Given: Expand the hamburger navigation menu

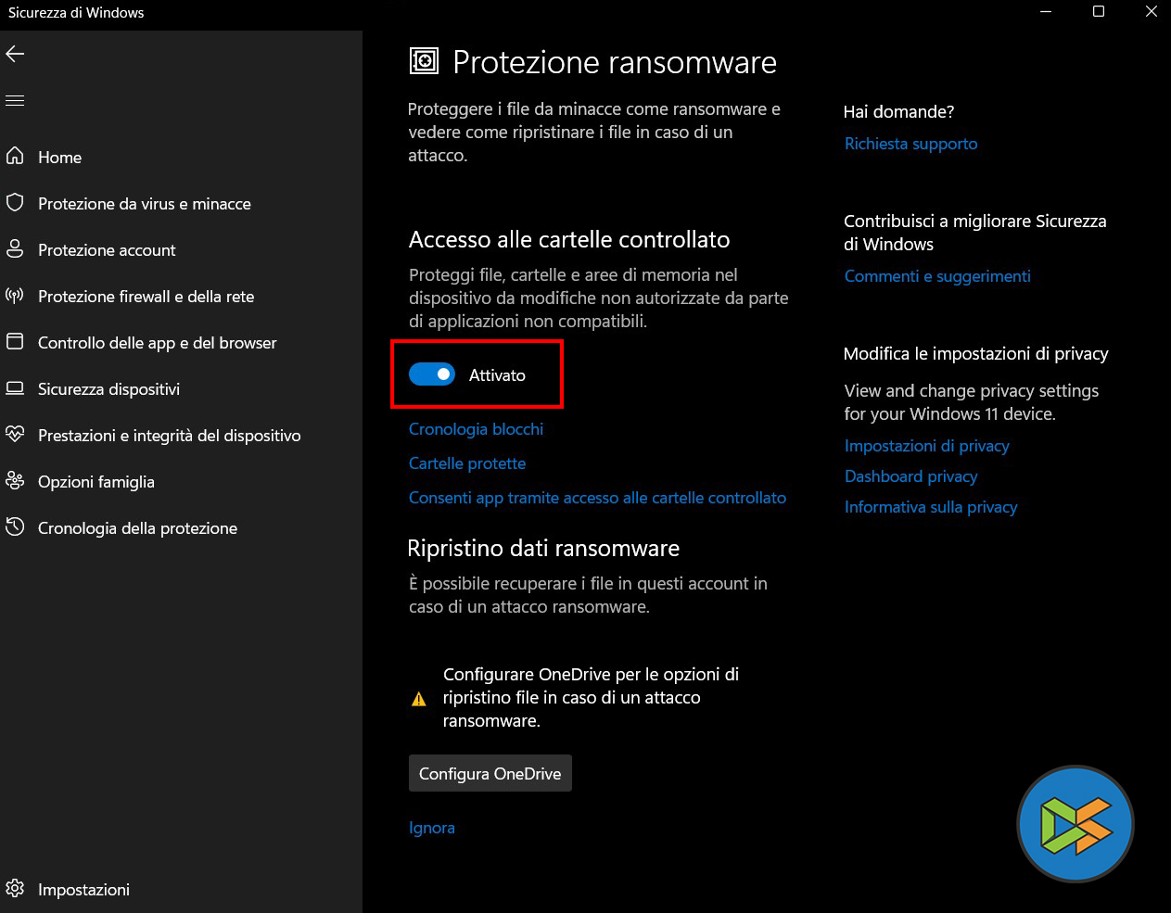Looking at the screenshot, I should 15,100.
